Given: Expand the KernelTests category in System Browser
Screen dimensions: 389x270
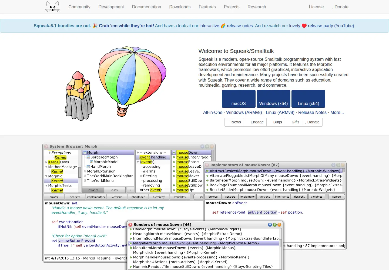Looking at the screenshot, I should tap(46, 162).
